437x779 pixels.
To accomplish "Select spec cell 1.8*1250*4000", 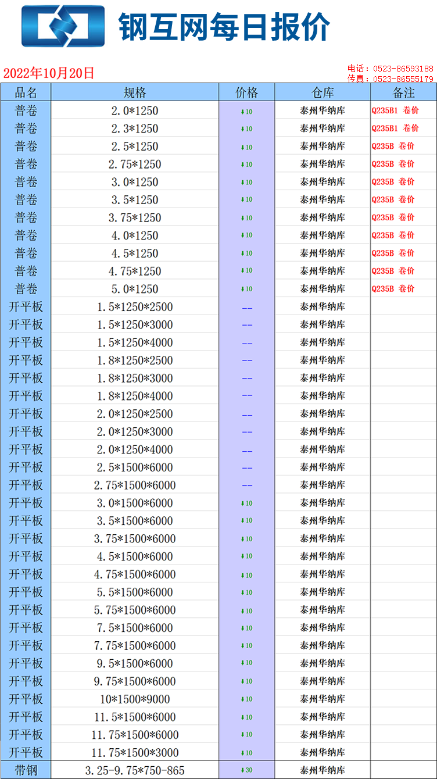I will click(x=135, y=396).
